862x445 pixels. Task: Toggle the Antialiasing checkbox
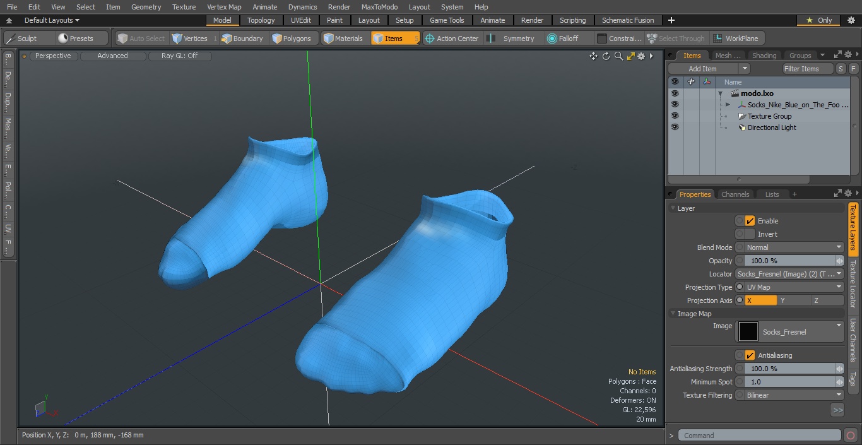coord(750,355)
